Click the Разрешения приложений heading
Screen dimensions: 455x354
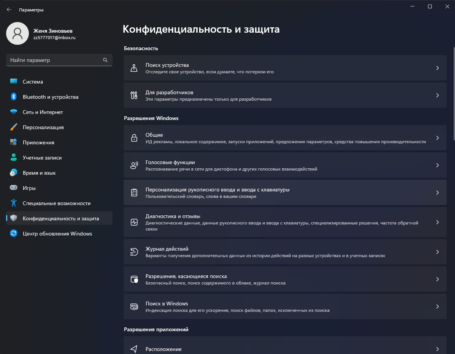[156, 329]
